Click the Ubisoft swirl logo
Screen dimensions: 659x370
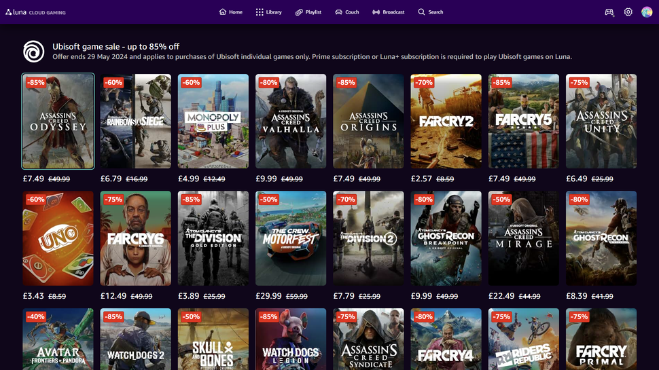[x=33, y=51]
